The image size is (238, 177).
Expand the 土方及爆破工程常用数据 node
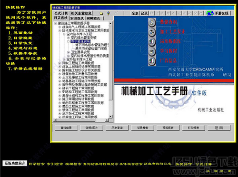pyautogui.click(x=60, y=78)
